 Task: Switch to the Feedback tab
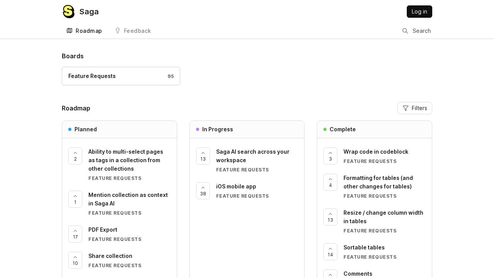[x=133, y=31]
